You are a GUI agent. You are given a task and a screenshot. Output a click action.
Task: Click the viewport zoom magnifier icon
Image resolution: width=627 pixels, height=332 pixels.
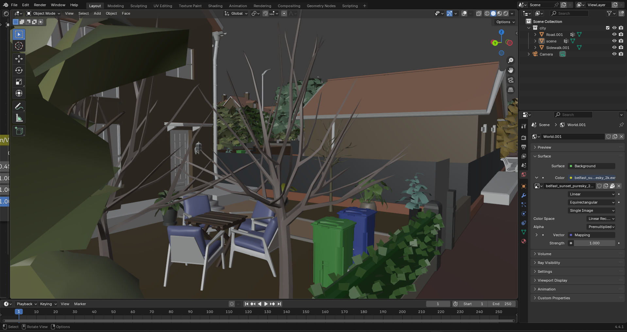click(510, 60)
